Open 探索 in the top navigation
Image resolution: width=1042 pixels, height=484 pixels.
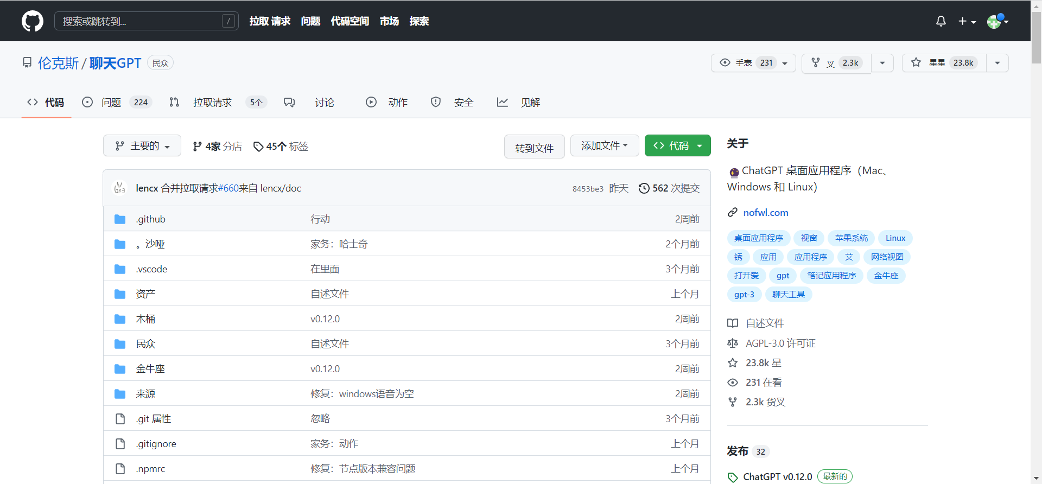pos(419,21)
